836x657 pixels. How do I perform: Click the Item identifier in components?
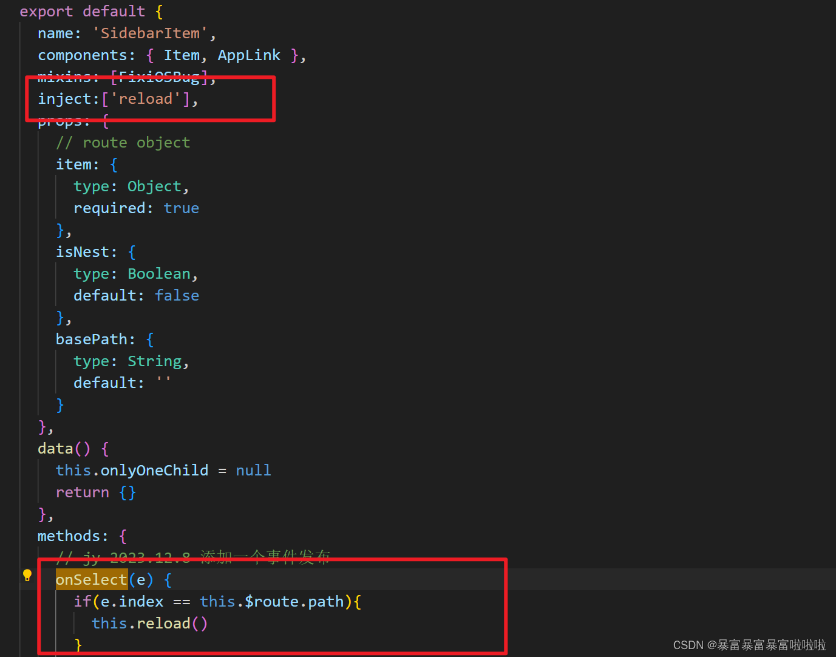click(x=182, y=55)
